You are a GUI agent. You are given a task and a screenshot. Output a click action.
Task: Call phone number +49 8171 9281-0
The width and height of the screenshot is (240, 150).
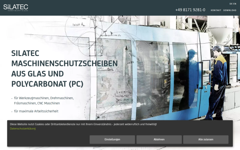pyautogui.click(x=190, y=10)
